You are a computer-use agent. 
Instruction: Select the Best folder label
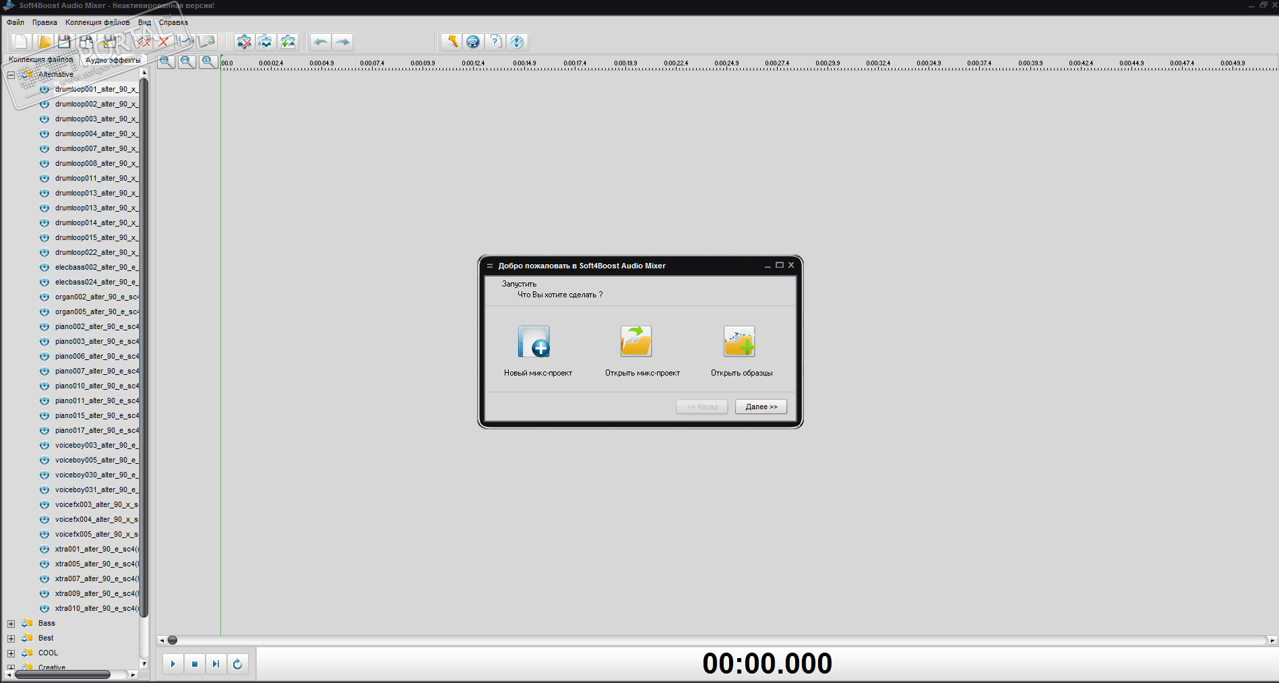(x=46, y=639)
